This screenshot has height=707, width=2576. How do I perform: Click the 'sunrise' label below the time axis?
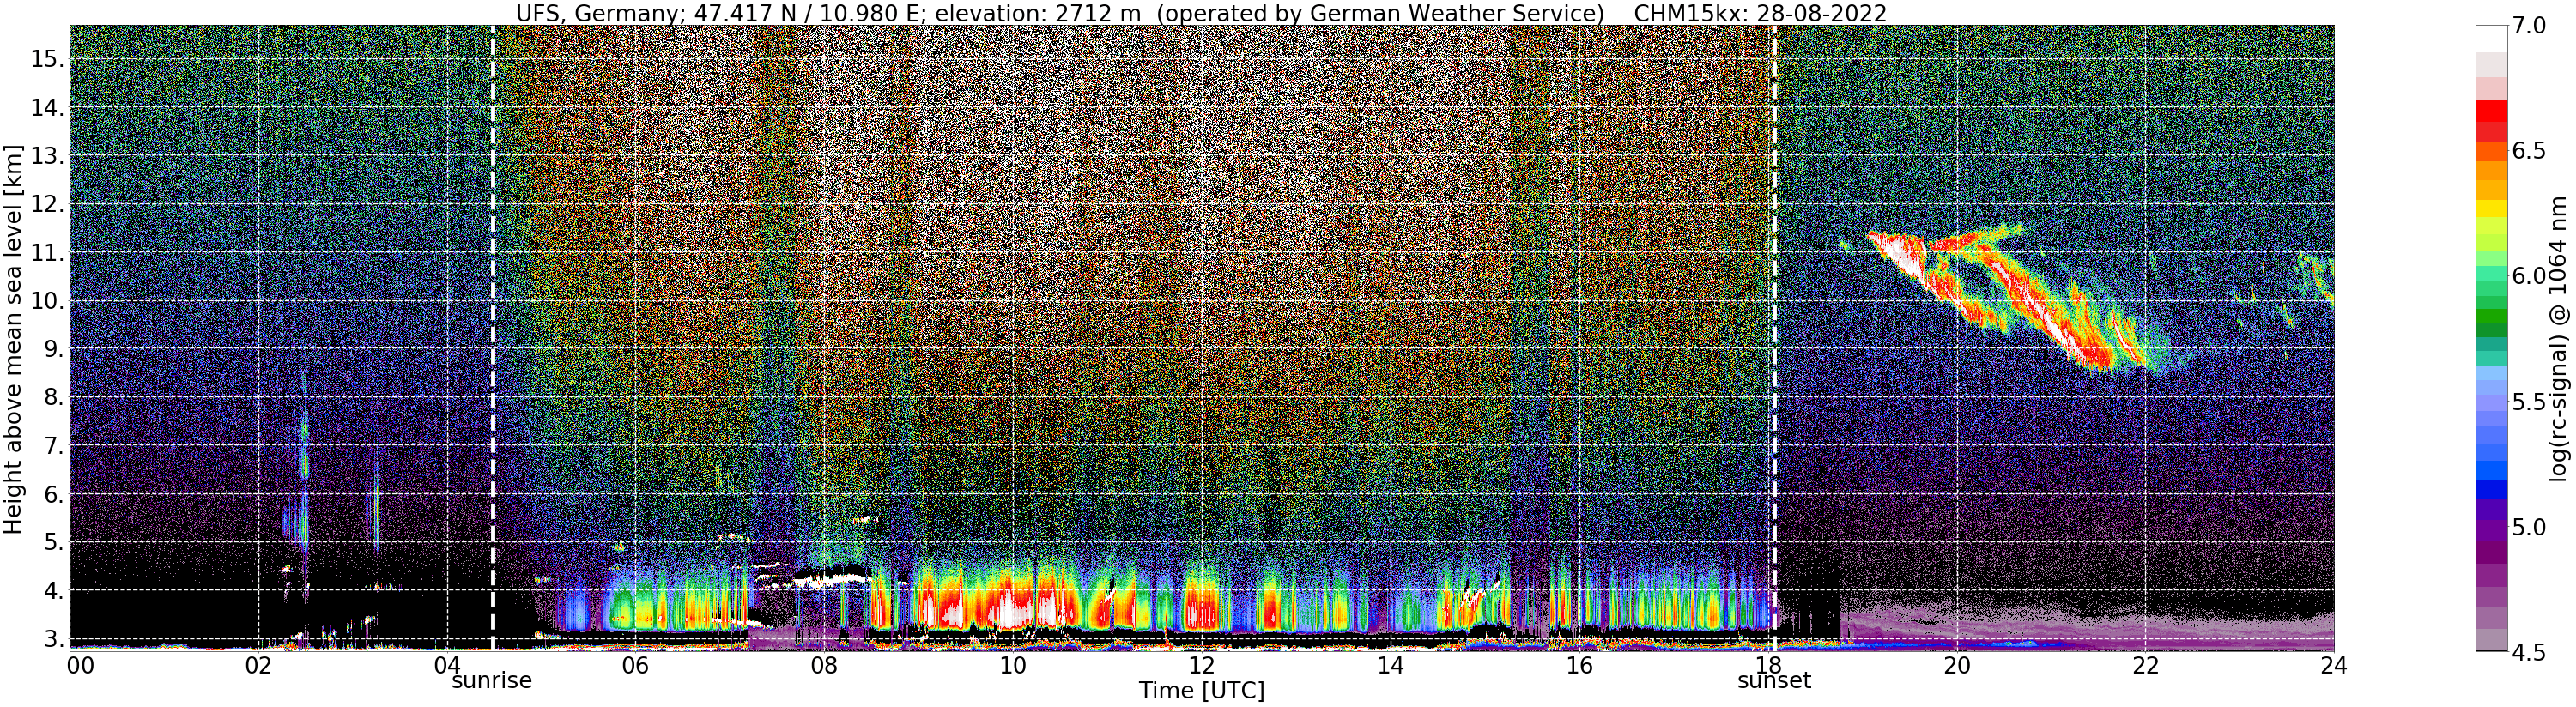click(492, 681)
